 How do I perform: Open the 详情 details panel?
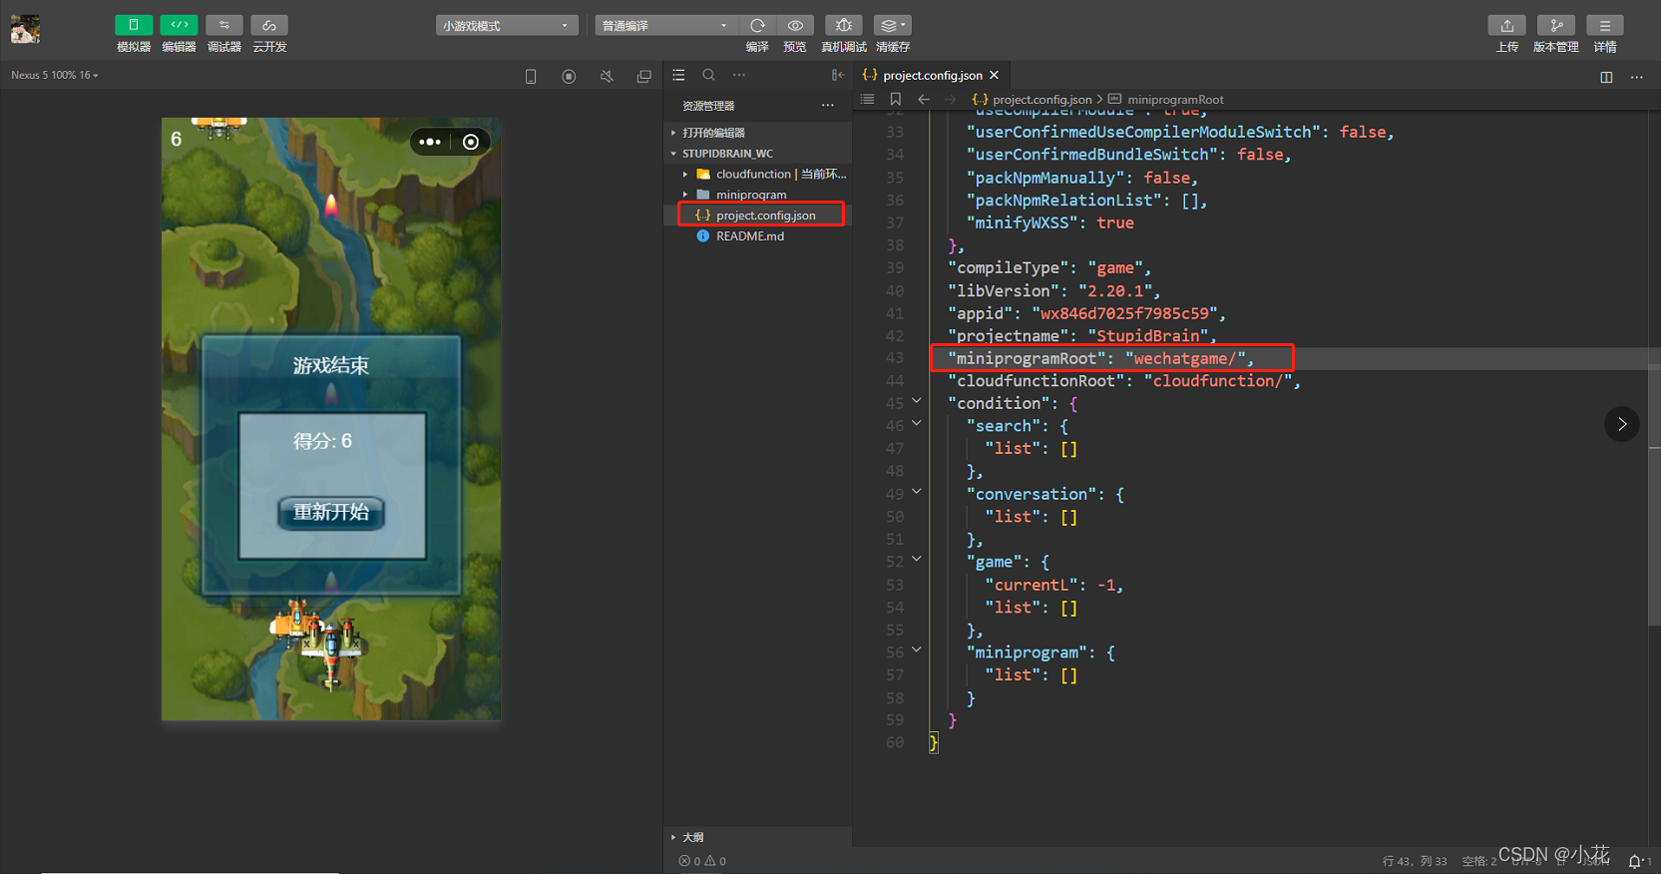tap(1604, 25)
